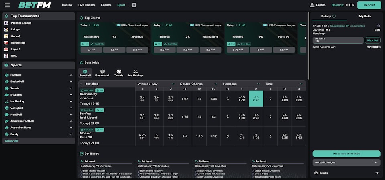Switch to the Betslip tab

[328, 16]
